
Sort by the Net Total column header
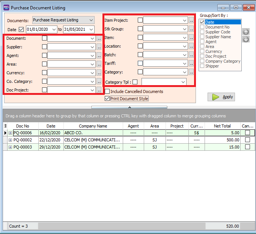222,126
